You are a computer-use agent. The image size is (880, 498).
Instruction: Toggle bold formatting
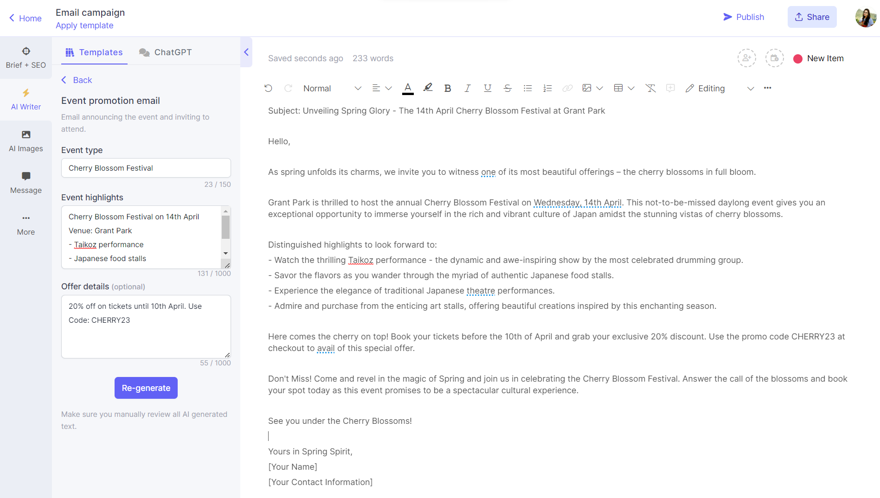point(448,88)
